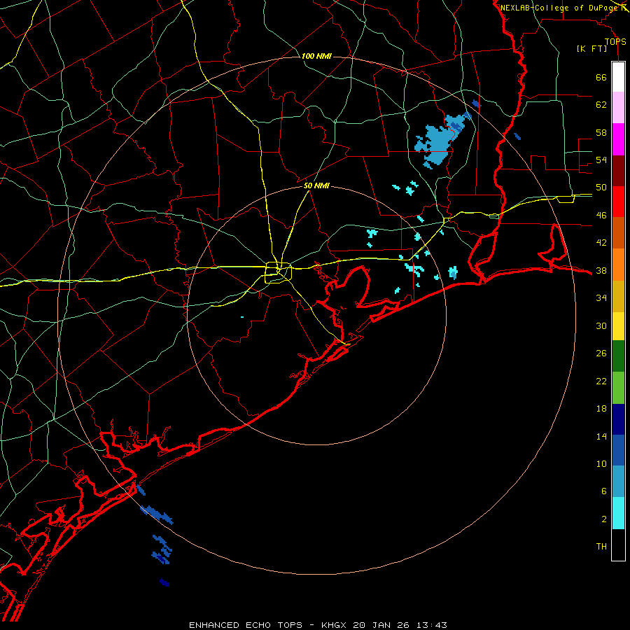Click the "10" legend value
The width and height of the screenshot is (630, 630).
click(x=601, y=464)
